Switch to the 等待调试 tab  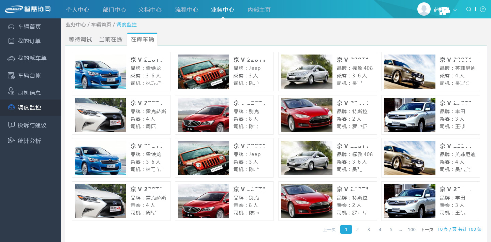coord(80,39)
